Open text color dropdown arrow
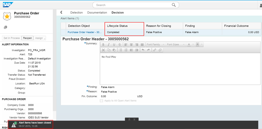This screenshot has height=129, width=262. [193, 45]
